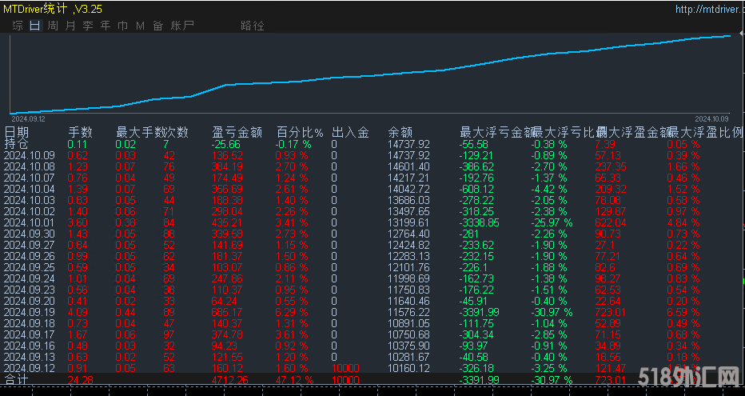Select the 2024.09.23 date row
The height and width of the screenshot is (396, 745).
coord(30,290)
